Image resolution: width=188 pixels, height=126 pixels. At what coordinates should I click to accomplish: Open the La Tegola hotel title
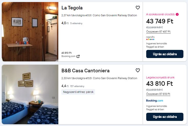[x=72, y=8]
